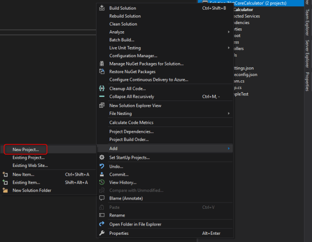312x242 pixels.
Task: Click the Undo arrow icon
Action: point(102,166)
